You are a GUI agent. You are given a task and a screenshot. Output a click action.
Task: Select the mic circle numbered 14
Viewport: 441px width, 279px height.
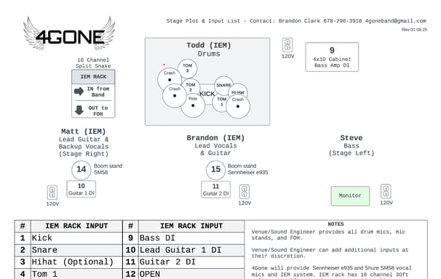[x=82, y=169]
